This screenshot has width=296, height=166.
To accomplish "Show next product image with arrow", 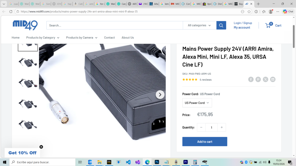I will (160, 95).
